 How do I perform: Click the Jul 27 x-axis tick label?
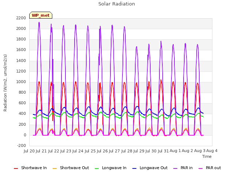tap(114, 151)
